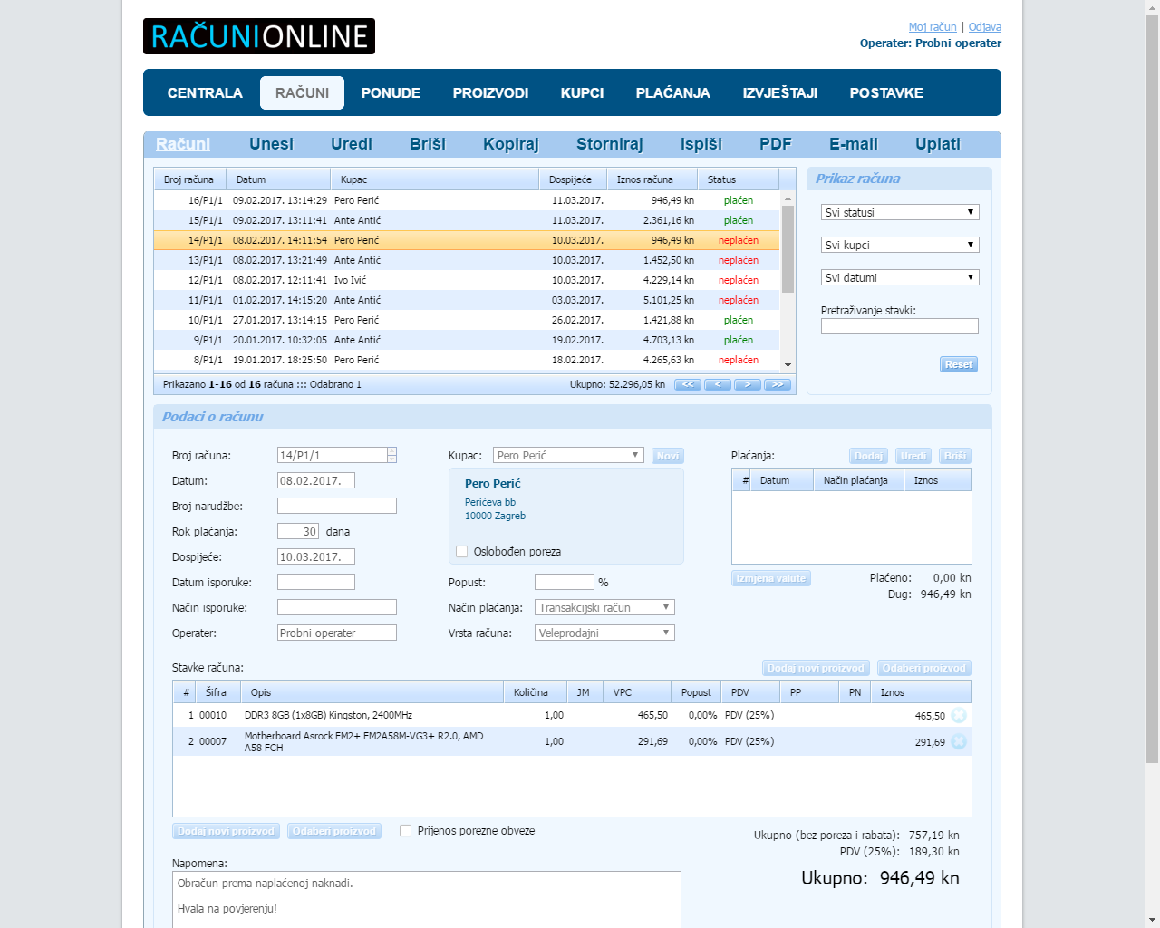Image resolution: width=1160 pixels, height=928 pixels.
Task: Click the Pretraživanje stavki search field
Action: point(899,326)
